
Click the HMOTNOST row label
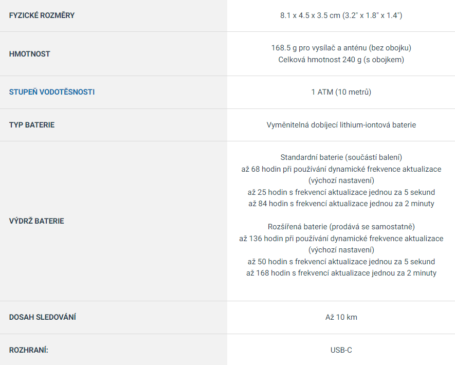(x=30, y=54)
